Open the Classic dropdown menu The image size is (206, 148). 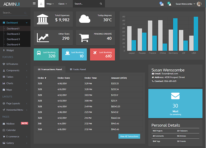(62, 4)
